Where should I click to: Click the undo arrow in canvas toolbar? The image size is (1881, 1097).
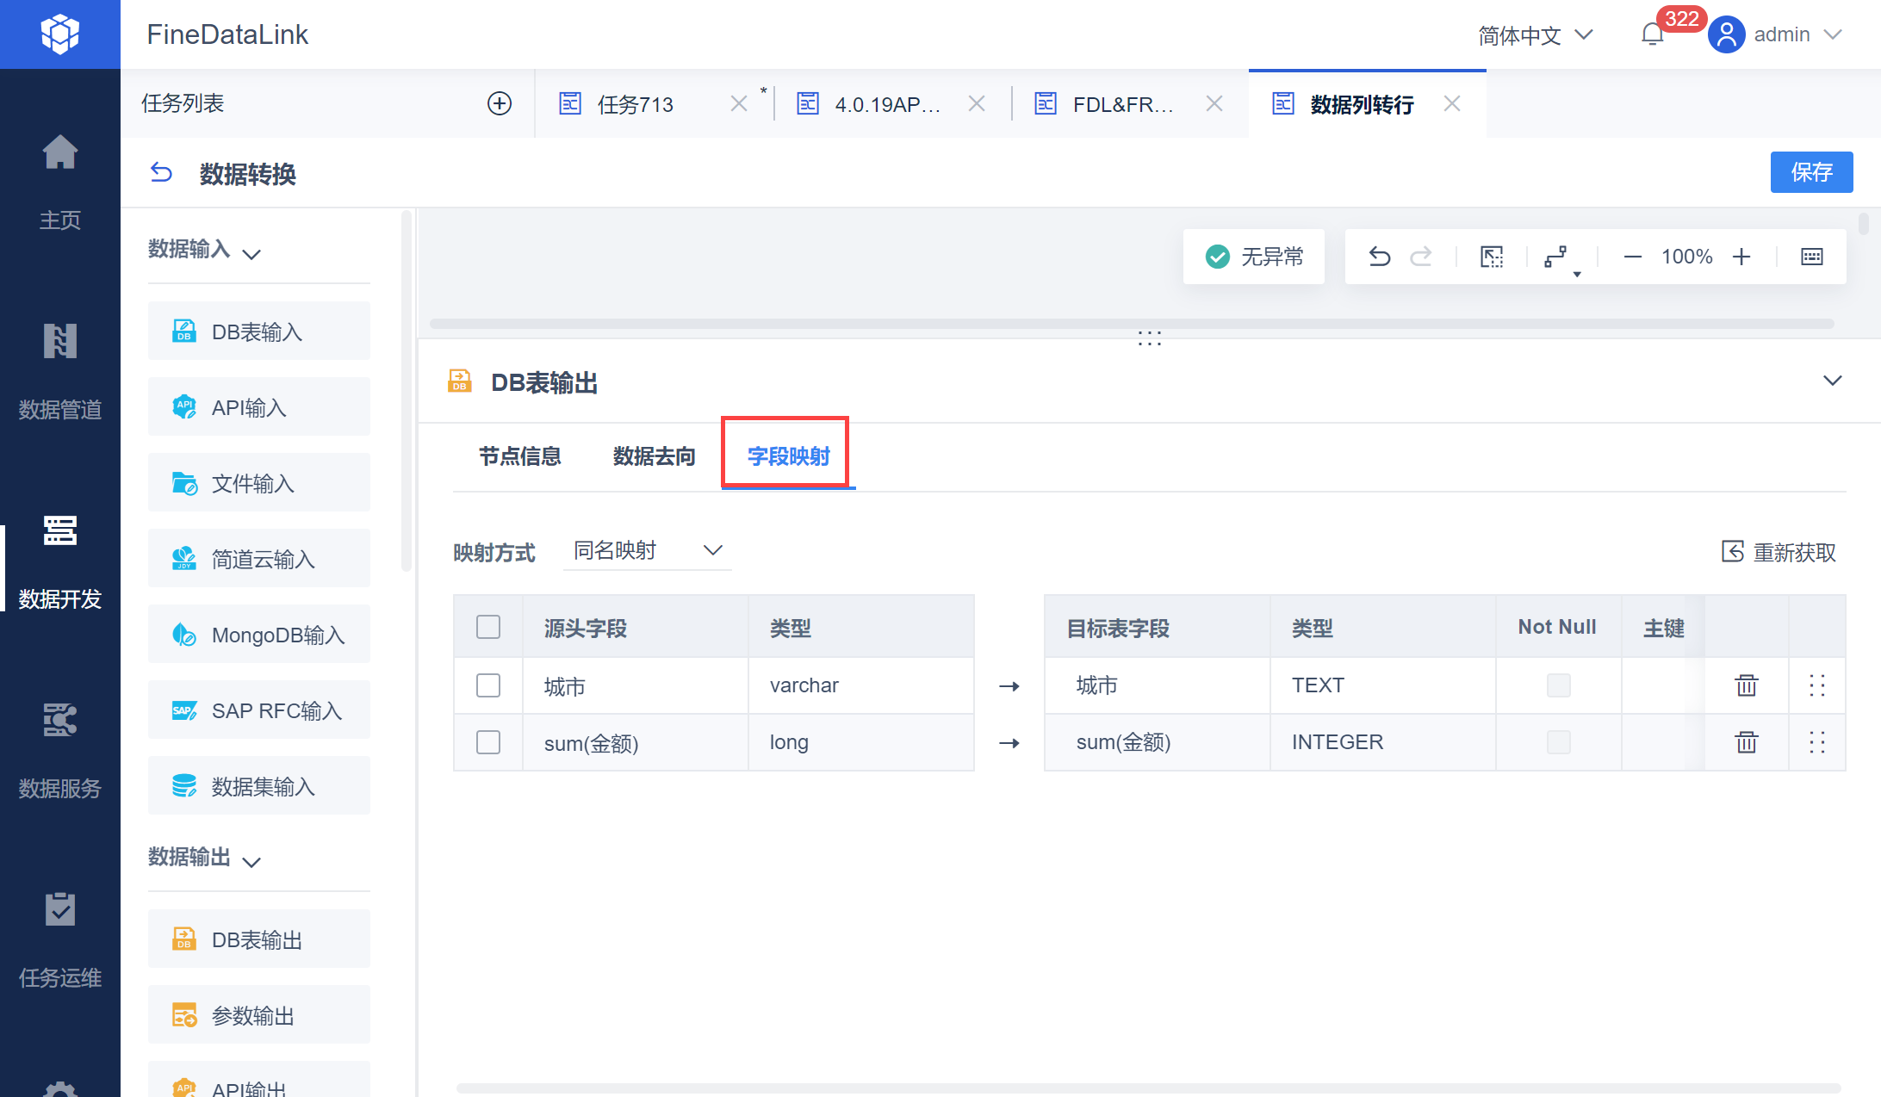pyautogui.click(x=1379, y=257)
